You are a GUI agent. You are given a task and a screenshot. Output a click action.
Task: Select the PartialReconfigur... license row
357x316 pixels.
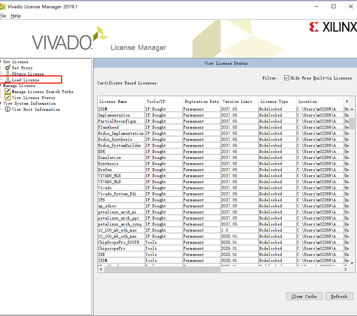coord(223,121)
